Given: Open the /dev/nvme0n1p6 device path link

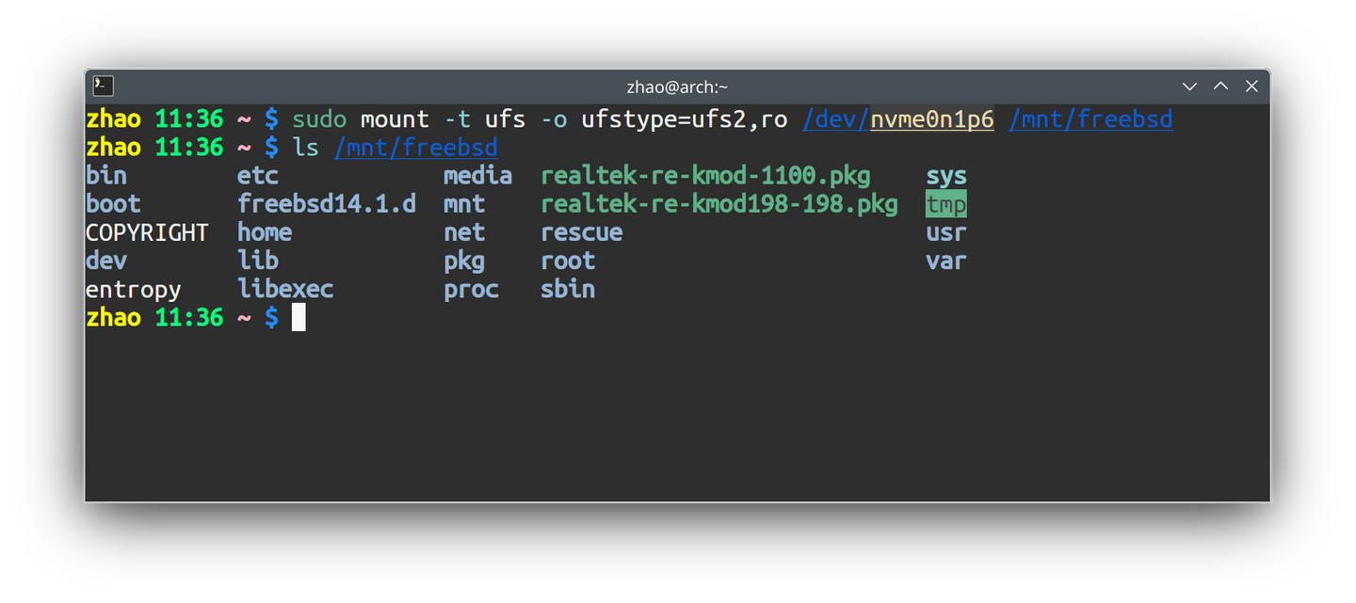Looking at the screenshot, I should click(897, 119).
